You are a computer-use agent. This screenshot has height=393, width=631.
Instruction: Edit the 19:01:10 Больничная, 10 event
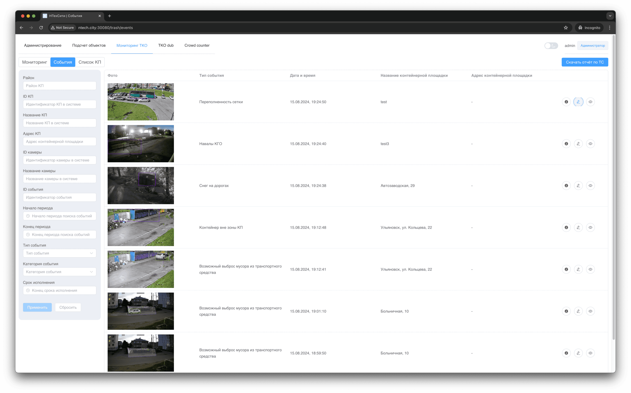coord(578,311)
